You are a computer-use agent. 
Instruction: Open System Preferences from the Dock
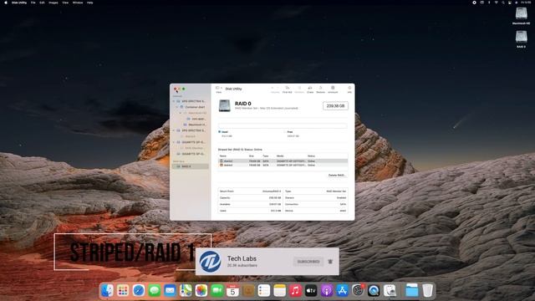[358, 291]
